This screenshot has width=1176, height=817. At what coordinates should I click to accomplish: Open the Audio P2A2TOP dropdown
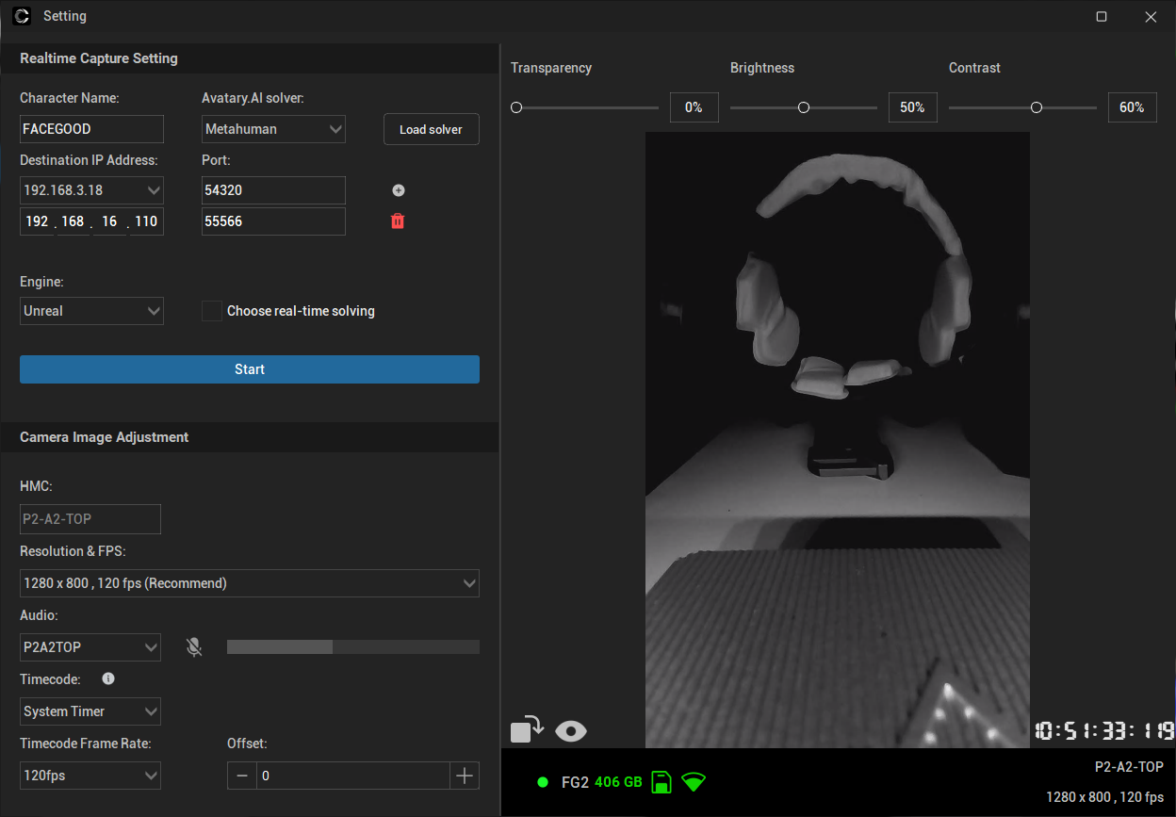coord(90,647)
